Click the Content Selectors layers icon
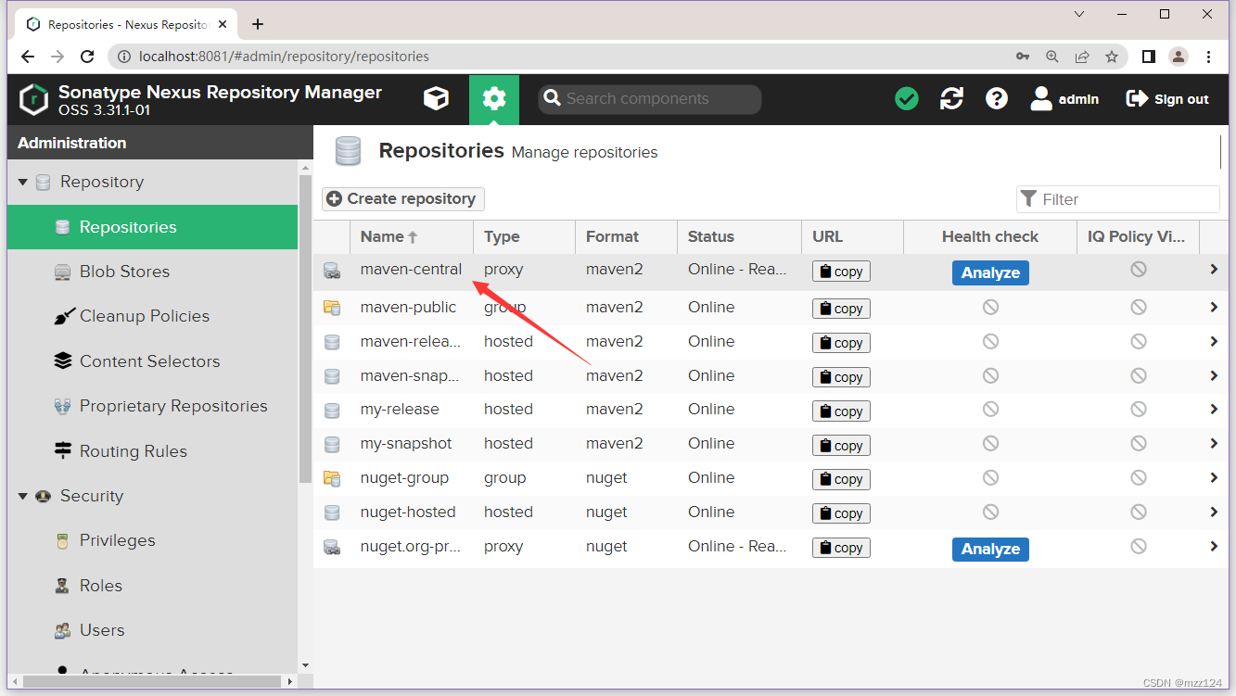1236x696 pixels. click(63, 361)
